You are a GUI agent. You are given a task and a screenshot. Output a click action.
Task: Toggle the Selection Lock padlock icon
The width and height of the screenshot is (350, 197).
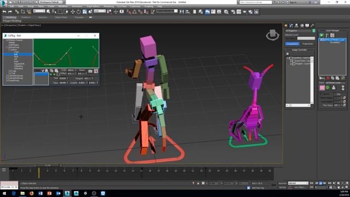click(198, 183)
